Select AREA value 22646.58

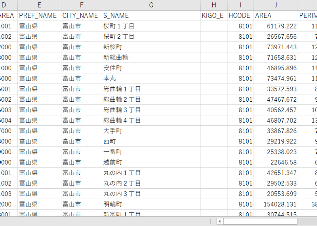click(x=276, y=162)
